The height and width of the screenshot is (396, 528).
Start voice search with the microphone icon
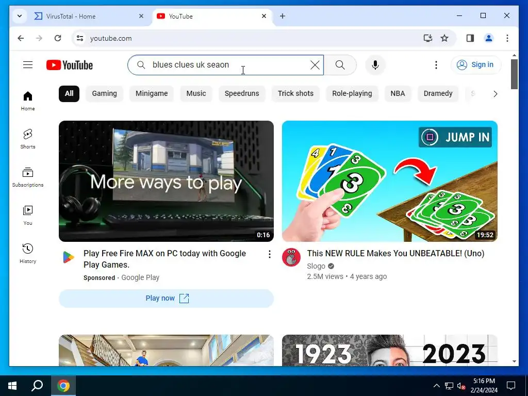pos(375,64)
